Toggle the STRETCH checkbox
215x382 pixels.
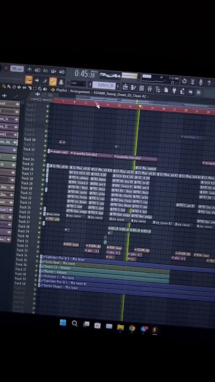[51, 100]
